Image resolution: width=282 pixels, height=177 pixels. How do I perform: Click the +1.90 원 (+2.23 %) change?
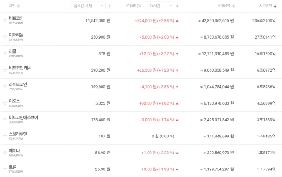click(x=158, y=153)
